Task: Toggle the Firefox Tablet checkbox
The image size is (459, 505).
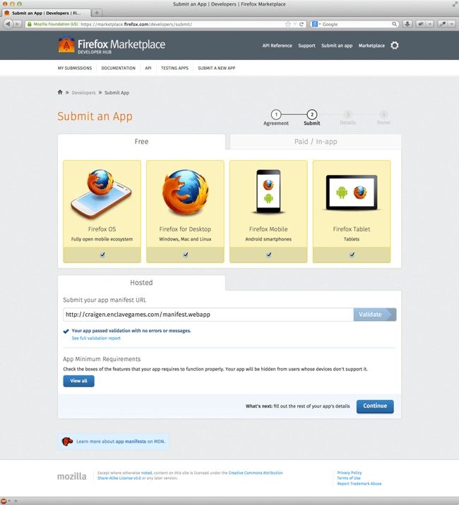Action: (x=352, y=255)
